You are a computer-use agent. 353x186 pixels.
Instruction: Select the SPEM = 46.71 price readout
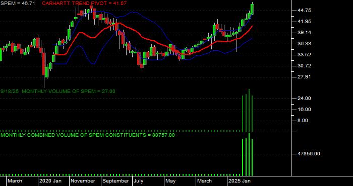(x=17, y=4)
